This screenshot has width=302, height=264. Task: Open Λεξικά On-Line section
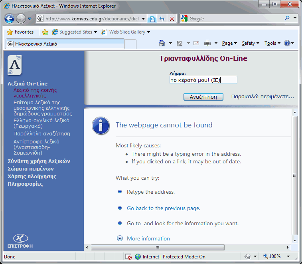(28, 84)
